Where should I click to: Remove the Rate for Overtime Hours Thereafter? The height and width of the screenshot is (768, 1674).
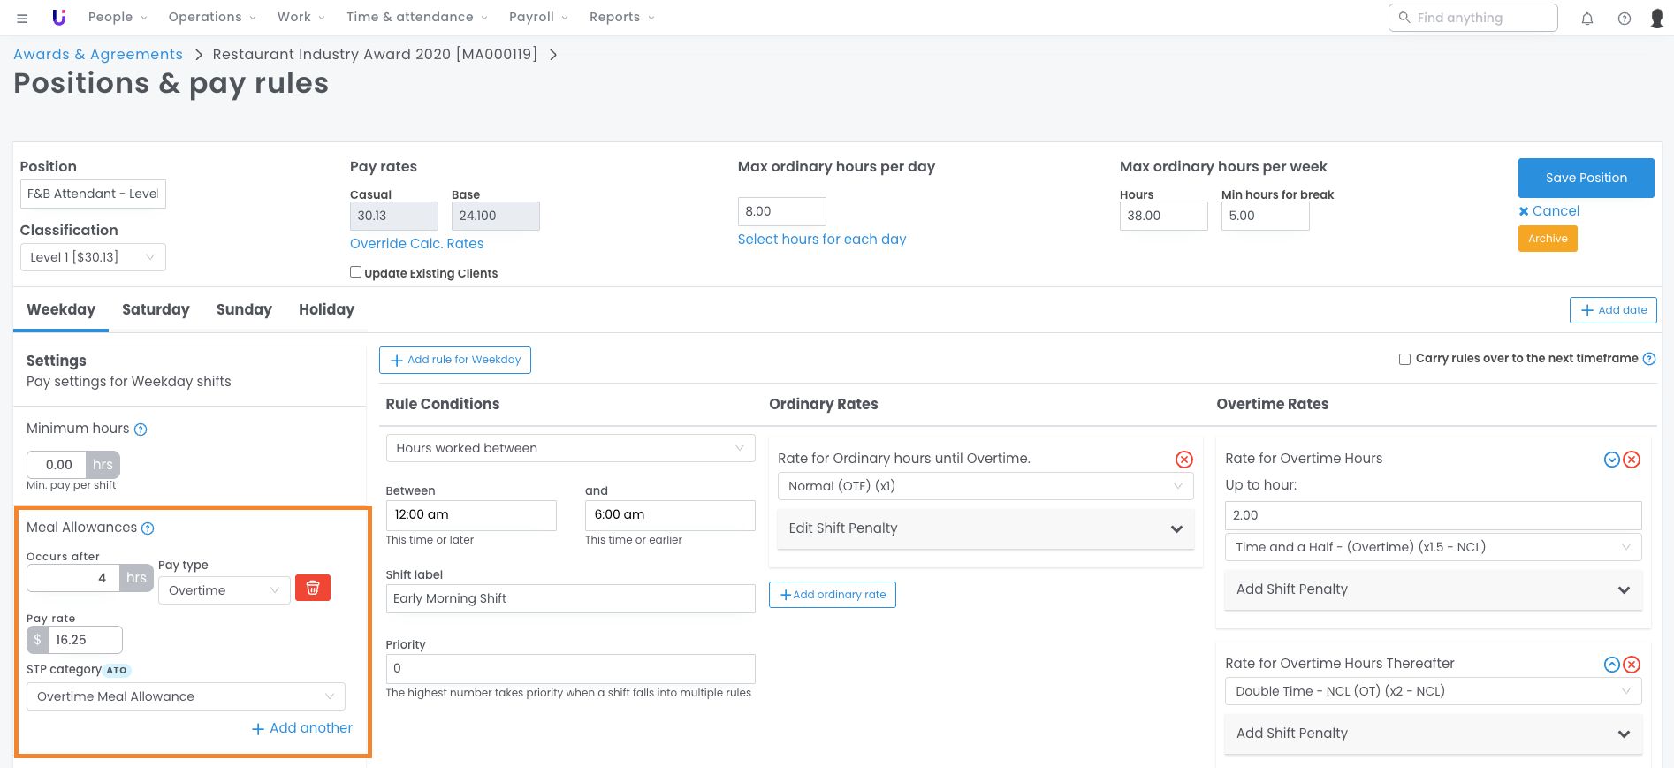coord(1632,665)
